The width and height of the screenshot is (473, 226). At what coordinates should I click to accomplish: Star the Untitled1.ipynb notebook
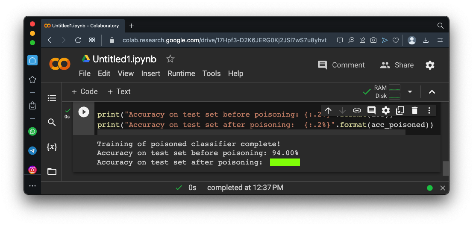(170, 59)
